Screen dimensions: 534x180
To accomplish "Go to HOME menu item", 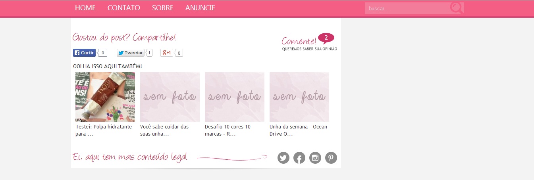I will click(85, 8).
